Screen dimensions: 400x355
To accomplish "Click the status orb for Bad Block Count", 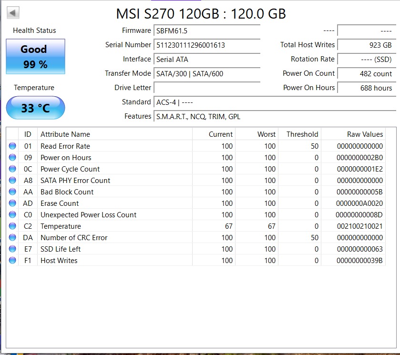I will pyautogui.click(x=12, y=192).
